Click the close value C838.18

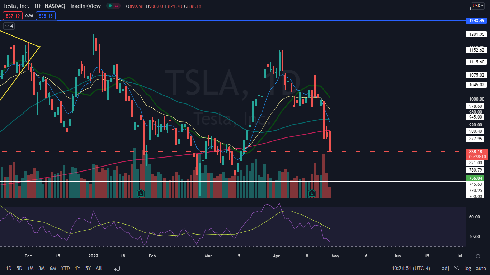(x=193, y=6)
